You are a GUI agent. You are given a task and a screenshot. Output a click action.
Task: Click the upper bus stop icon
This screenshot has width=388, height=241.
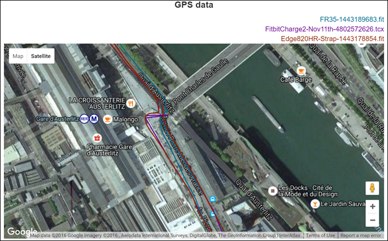pos(212,199)
